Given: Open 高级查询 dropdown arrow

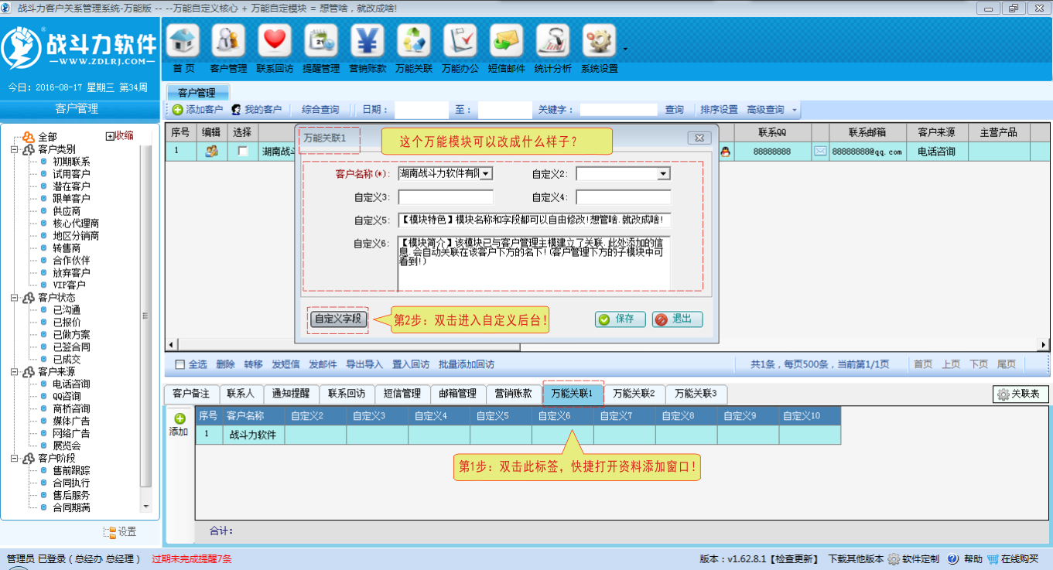Looking at the screenshot, I should [x=793, y=110].
